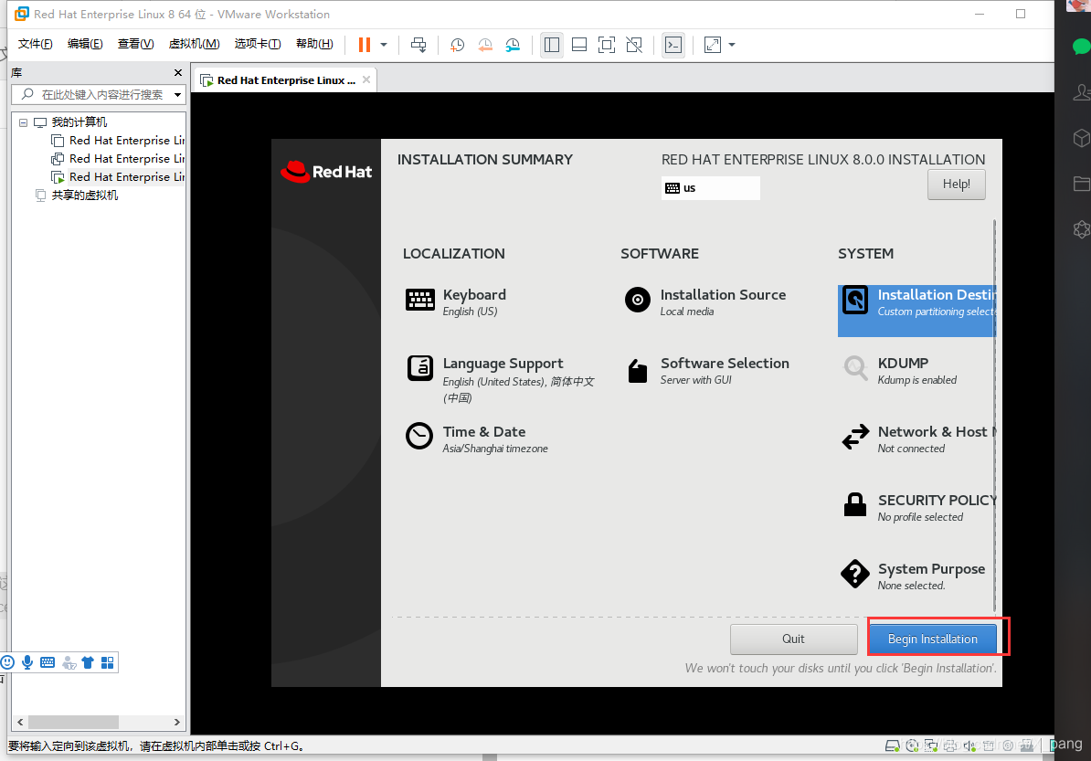
Task: Open Keyboard settings in installer
Action: (457, 301)
